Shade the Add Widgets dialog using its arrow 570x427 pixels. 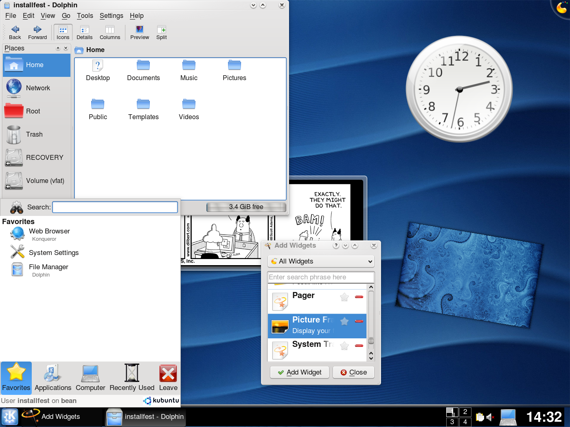(x=355, y=246)
